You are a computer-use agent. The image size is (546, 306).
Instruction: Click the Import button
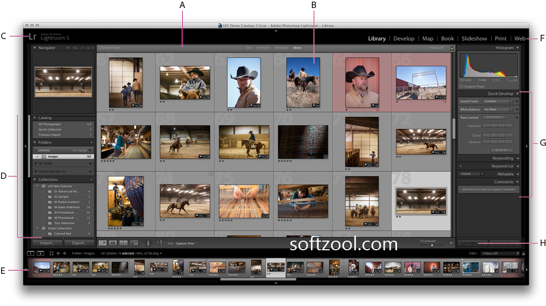pyautogui.click(x=47, y=243)
